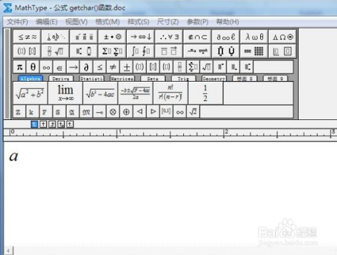This screenshot has width=337, height=255.
Task: Switch to the Trig tab
Action: click(183, 78)
